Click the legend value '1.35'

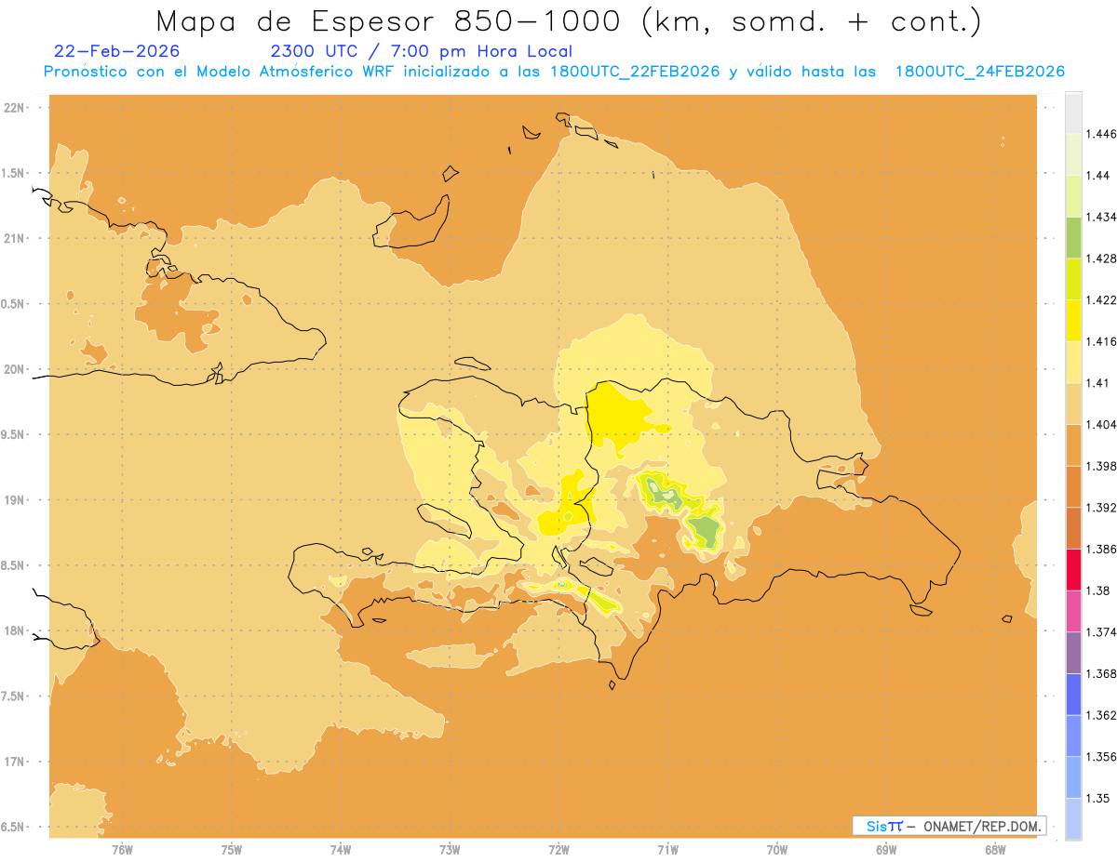(x=1098, y=798)
